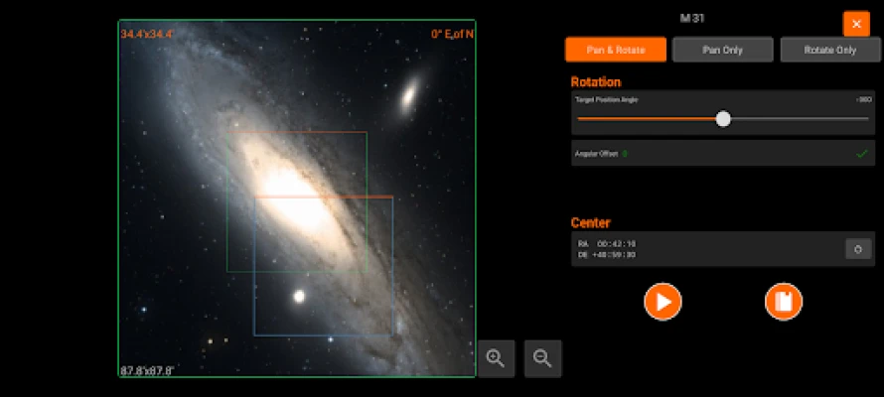The height and width of the screenshot is (397, 884).
Task: Click the recenter target button in Center box
Action: [x=858, y=249]
